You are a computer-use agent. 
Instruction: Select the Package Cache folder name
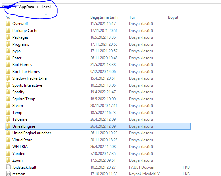click(25, 30)
